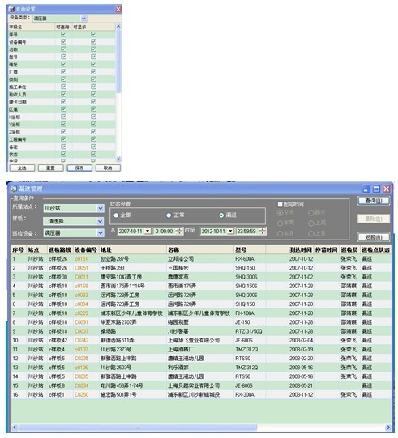398x438 pixels.
Task: Toggle 可显示 checkbox for 名称 row
Action: (93, 49)
